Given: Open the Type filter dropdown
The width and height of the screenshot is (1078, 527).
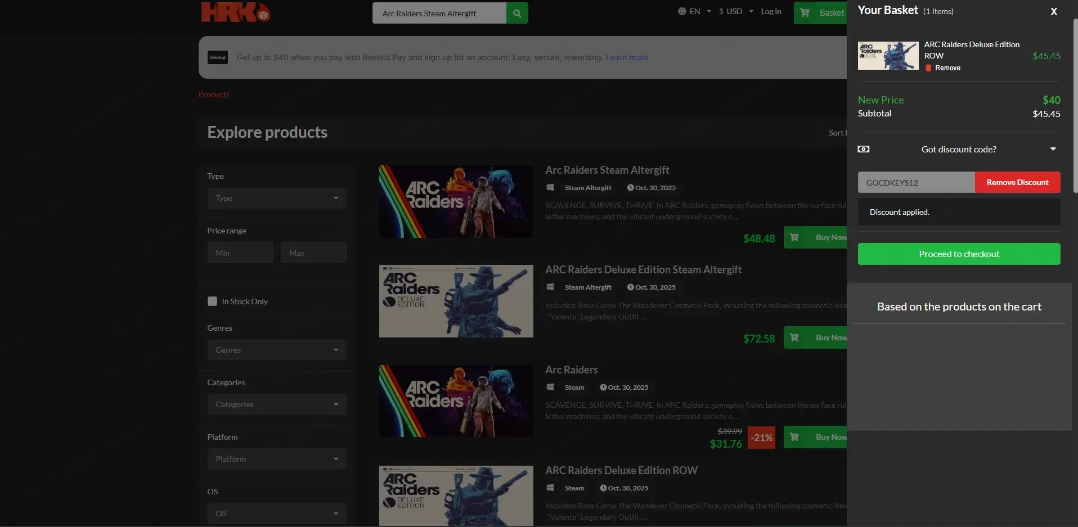Looking at the screenshot, I should pyautogui.click(x=277, y=198).
